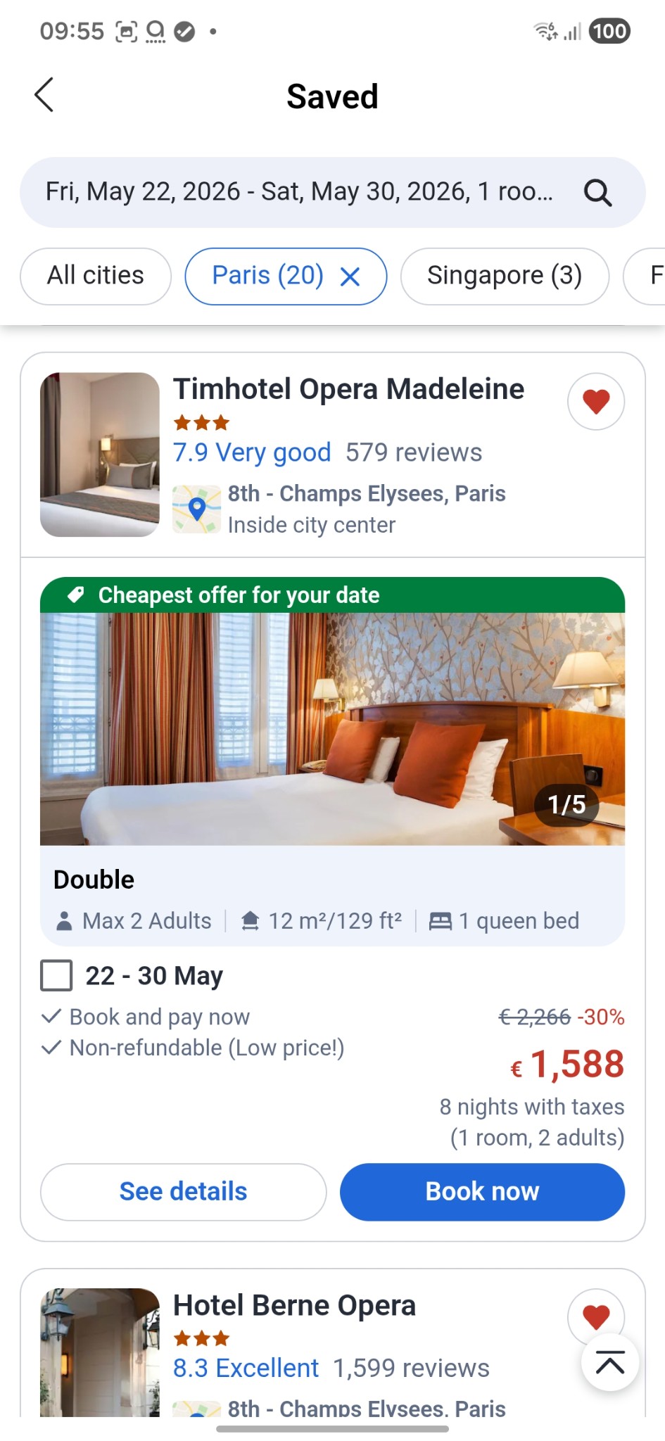Tap the back arrow icon
The image size is (665, 1441).
(44, 95)
